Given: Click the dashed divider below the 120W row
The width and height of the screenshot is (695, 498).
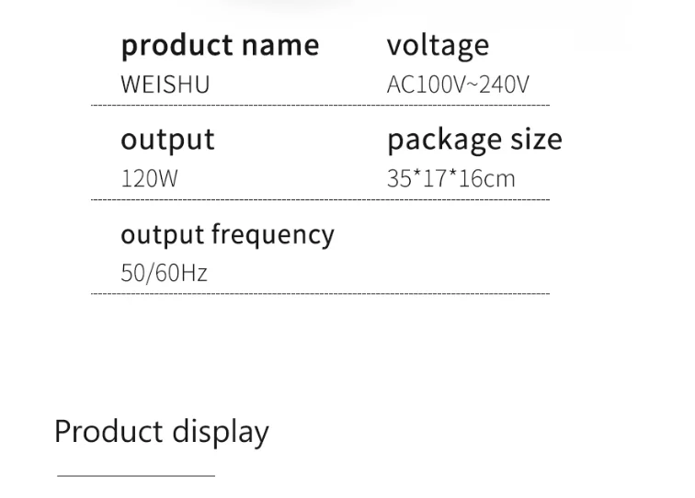Looking at the screenshot, I should click(320, 199).
